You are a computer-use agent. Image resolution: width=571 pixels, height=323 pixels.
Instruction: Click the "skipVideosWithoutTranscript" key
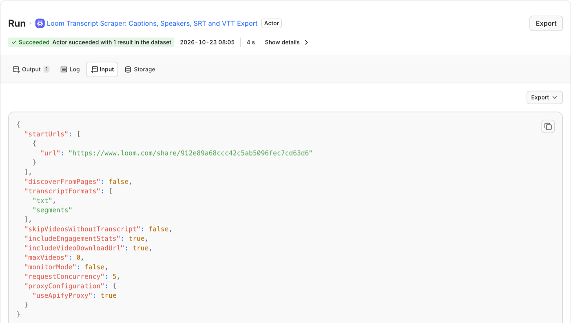pyautogui.click(x=82, y=229)
